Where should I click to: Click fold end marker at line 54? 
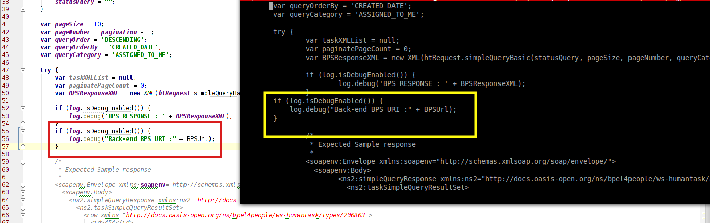[23, 124]
